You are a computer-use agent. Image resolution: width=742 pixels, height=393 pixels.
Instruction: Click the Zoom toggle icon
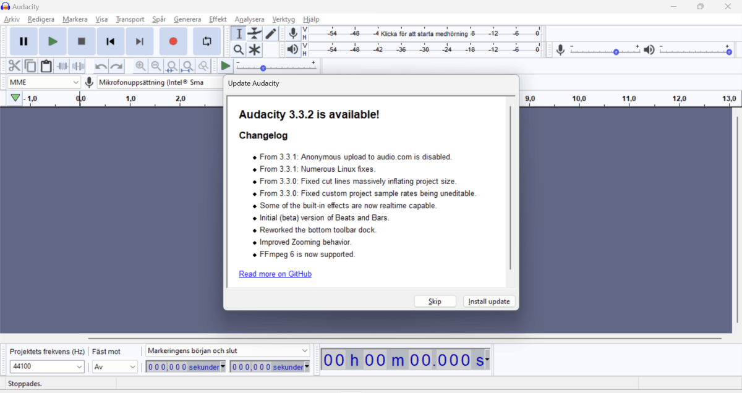(203, 66)
